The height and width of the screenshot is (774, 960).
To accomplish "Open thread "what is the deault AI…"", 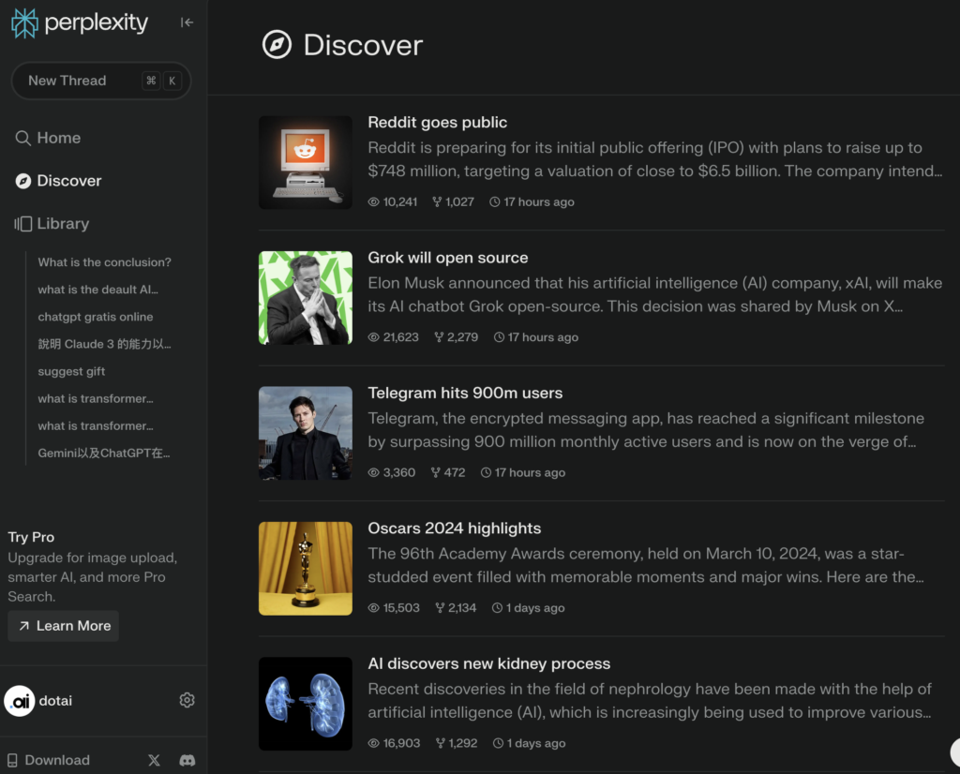I will pos(97,290).
